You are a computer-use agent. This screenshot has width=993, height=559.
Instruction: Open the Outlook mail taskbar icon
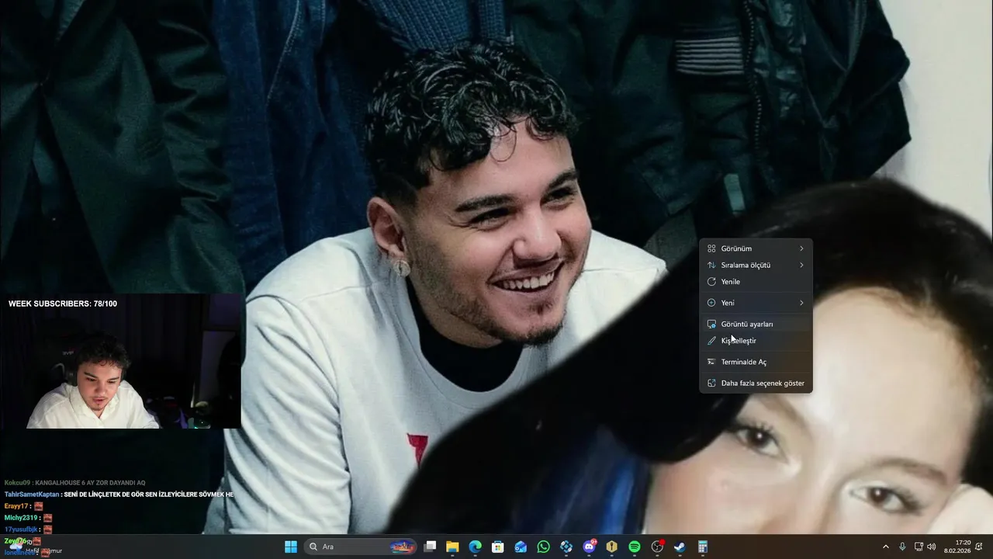pyautogui.click(x=521, y=547)
